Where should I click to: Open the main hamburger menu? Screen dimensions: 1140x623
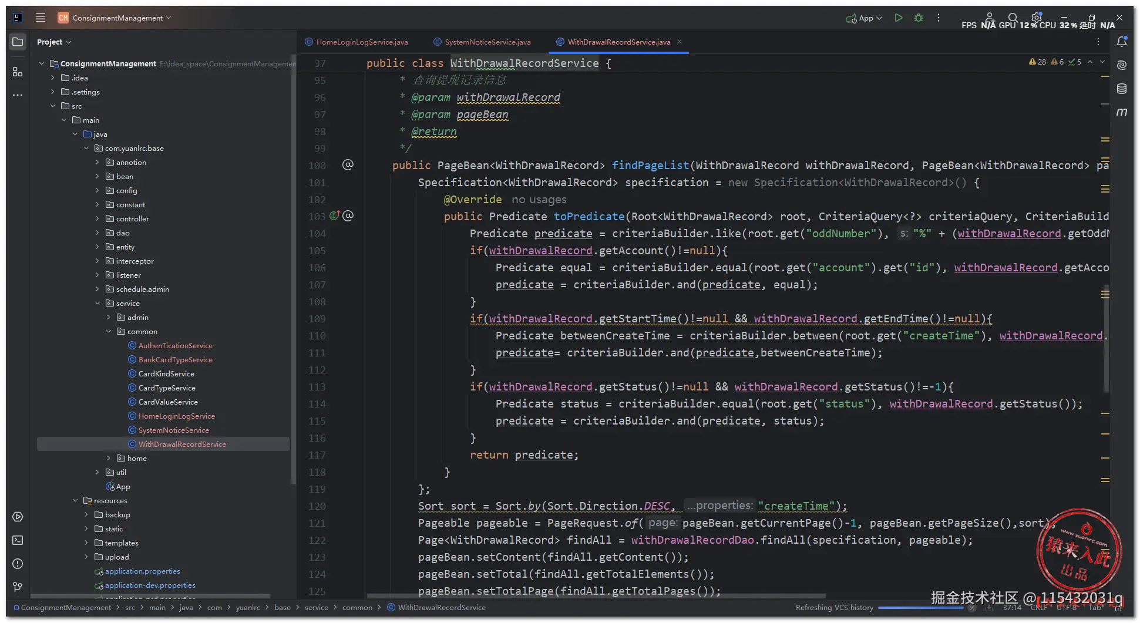coord(40,18)
